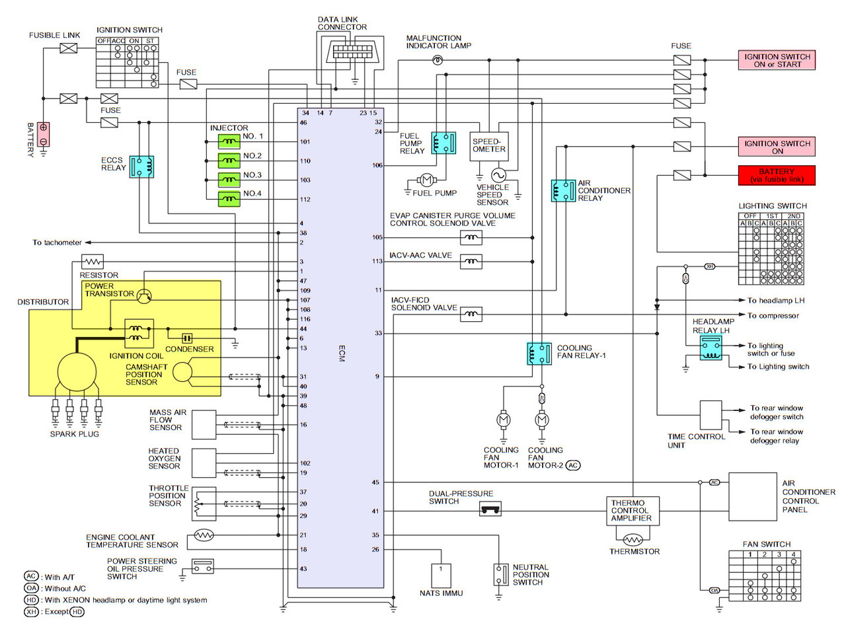Click the air conditioner control panel box
The width and height of the screenshot is (846, 635).
(x=753, y=496)
